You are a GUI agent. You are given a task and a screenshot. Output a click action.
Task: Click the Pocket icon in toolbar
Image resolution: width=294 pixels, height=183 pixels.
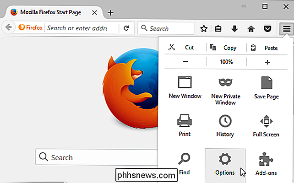pyautogui.click(x=267, y=29)
